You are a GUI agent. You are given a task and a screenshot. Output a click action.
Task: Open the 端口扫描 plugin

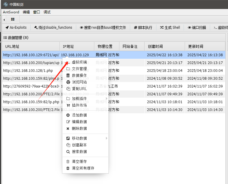point(197,28)
